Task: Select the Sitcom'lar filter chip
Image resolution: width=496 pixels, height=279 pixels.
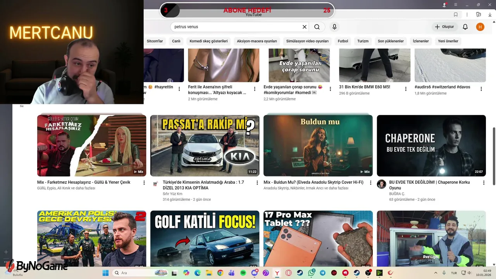Action: [155, 41]
